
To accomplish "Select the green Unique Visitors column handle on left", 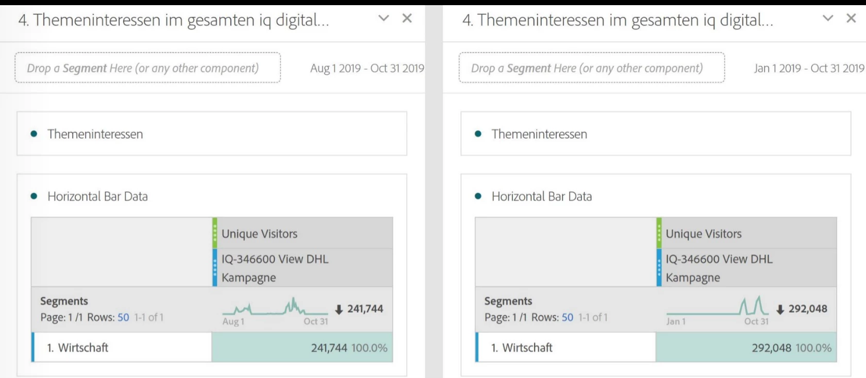I will pyautogui.click(x=215, y=233).
